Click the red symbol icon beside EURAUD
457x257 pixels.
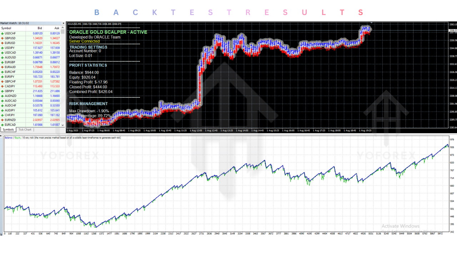(3, 67)
